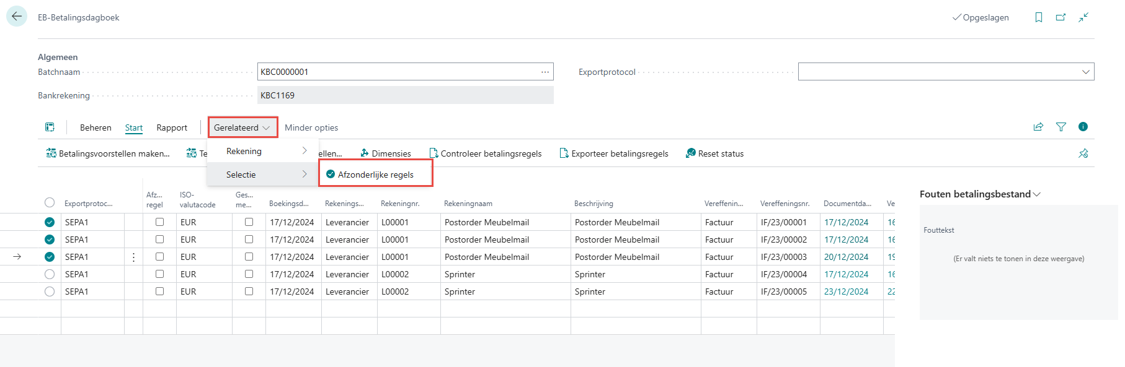The image size is (1125, 367).
Task: Open document date link 20/12/2024
Action: pyautogui.click(x=846, y=257)
